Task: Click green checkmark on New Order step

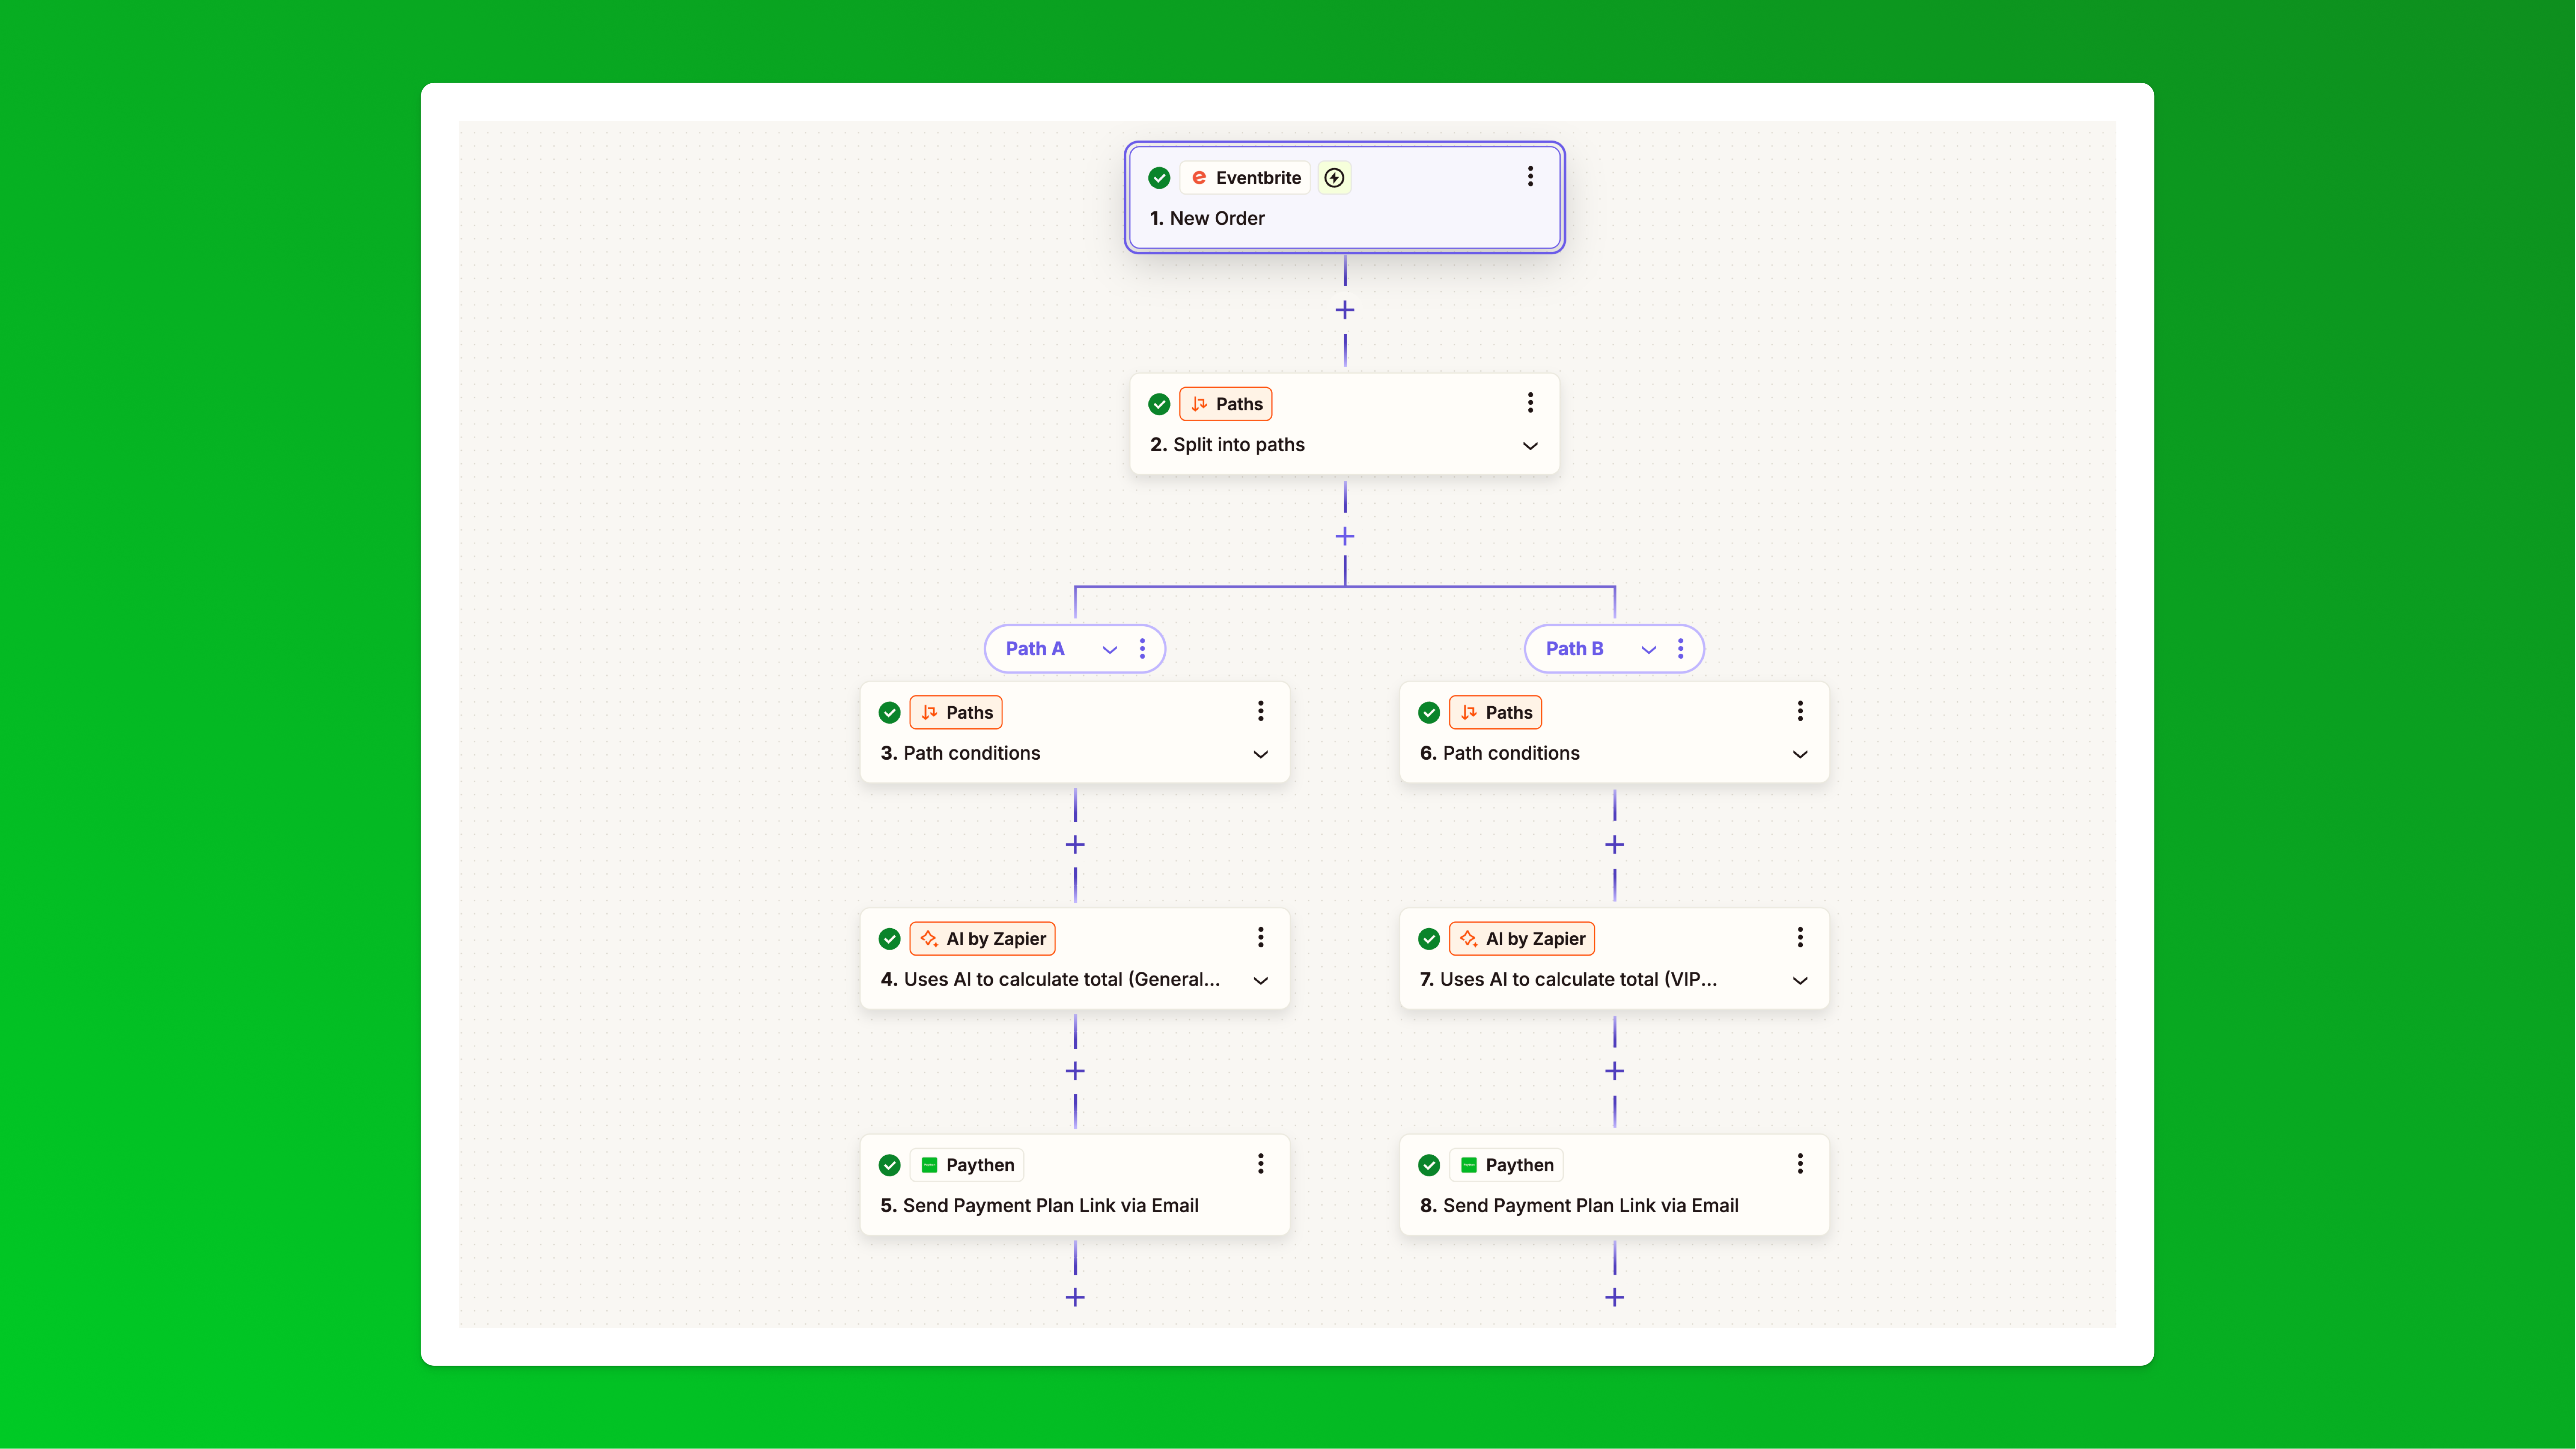Action: tap(1159, 178)
